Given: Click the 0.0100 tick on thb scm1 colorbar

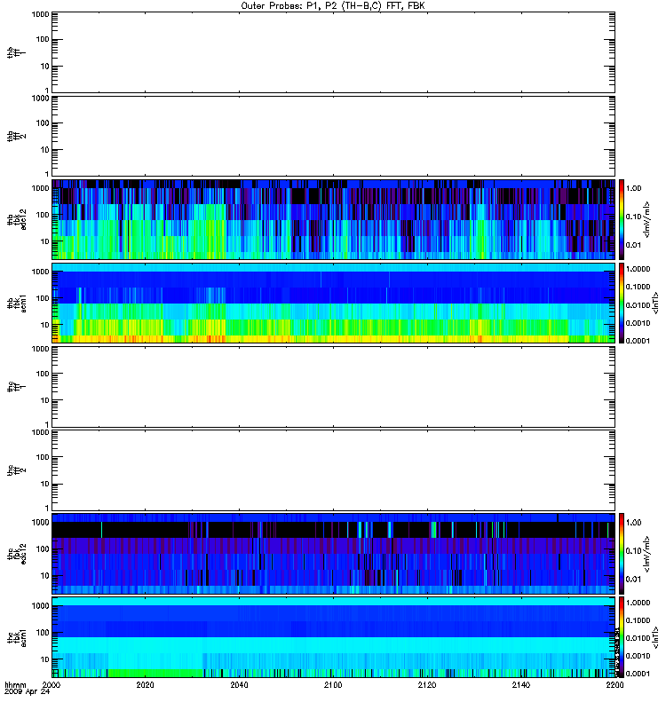Looking at the screenshot, I should point(638,305).
